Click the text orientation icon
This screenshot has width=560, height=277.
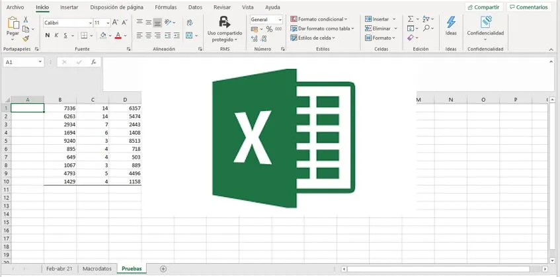[x=168, y=22]
